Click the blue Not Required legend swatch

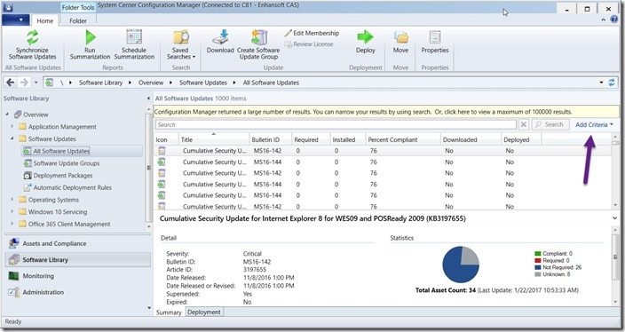click(538, 267)
